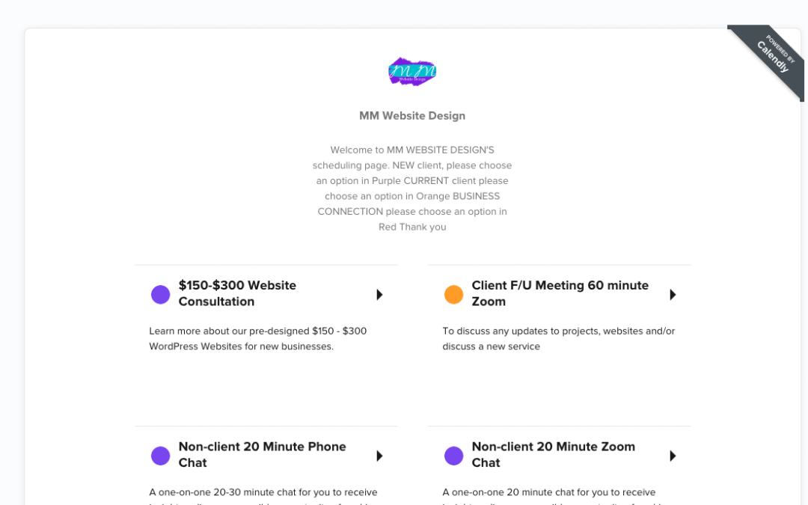Click orange dot beside Client F/U Meeting
This screenshot has height=505, width=808.
click(453, 294)
